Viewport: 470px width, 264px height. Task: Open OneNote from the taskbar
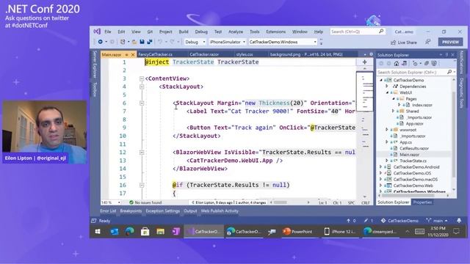(176, 232)
